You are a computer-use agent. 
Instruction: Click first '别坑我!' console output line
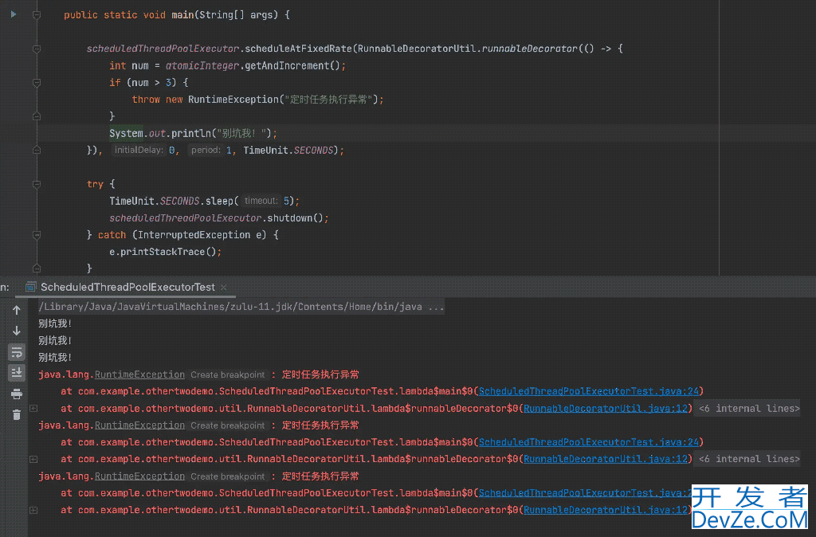tap(55, 323)
